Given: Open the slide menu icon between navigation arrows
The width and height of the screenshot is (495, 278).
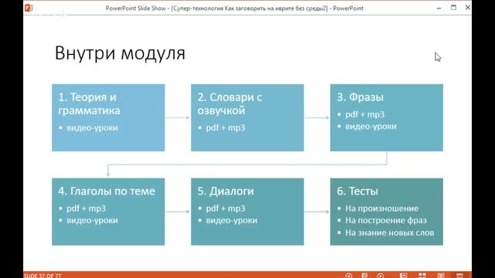Looking at the screenshot, I should point(364,276).
